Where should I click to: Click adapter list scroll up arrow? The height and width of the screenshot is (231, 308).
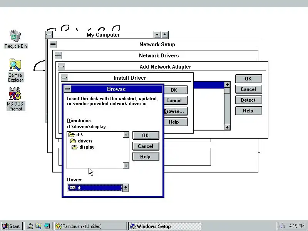pyautogui.click(x=227, y=85)
